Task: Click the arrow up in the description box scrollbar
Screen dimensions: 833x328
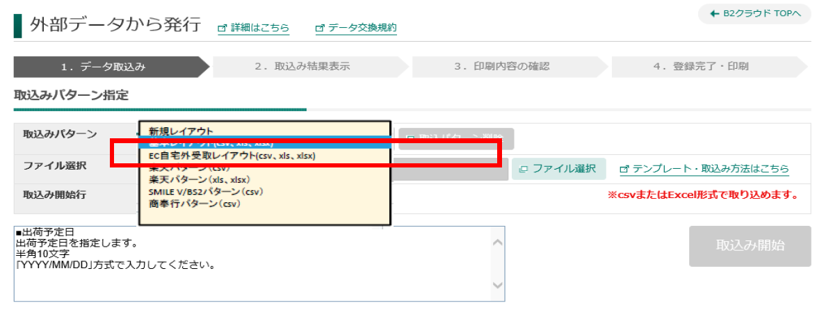Action: [498, 242]
